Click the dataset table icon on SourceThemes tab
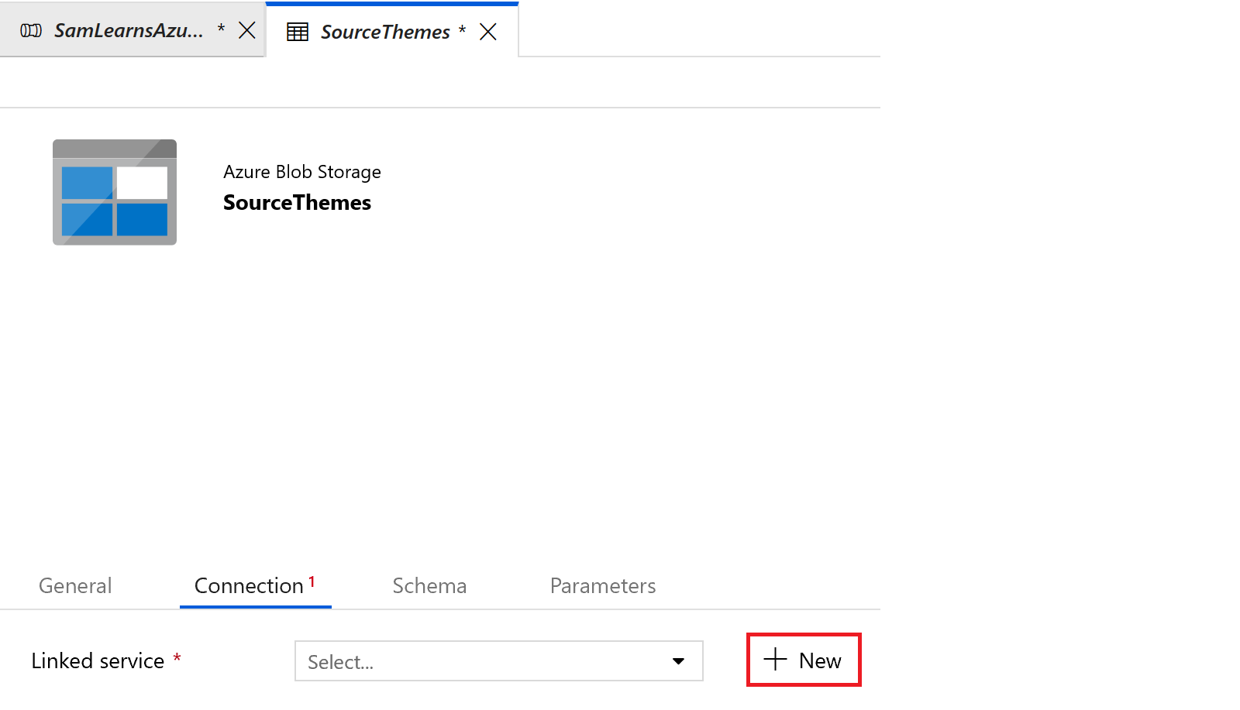 pyautogui.click(x=298, y=32)
